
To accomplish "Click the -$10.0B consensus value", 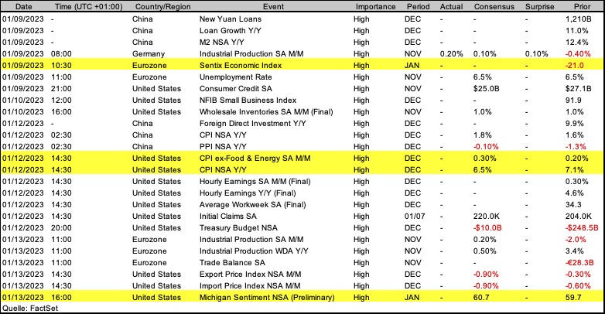I will [x=487, y=227].
